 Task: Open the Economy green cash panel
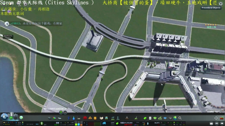pyautogui.click(x=145, y=118)
